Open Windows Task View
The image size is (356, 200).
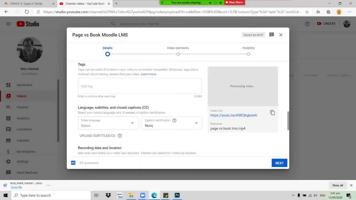pyautogui.click(x=96, y=196)
